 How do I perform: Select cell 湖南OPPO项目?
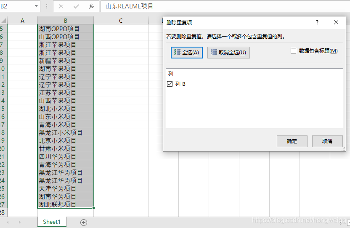coord(66,29)
